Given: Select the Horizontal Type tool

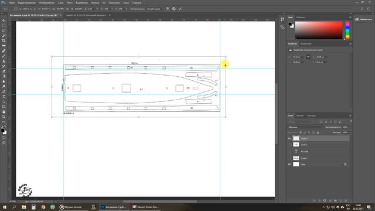Looking at the screenshot, I should (x=4, y=97).
